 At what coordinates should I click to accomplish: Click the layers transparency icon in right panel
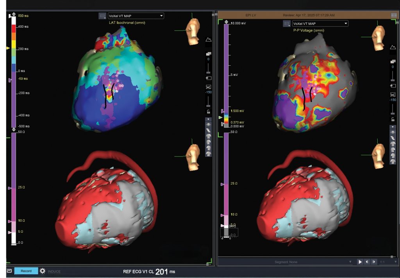click(392, 62)
